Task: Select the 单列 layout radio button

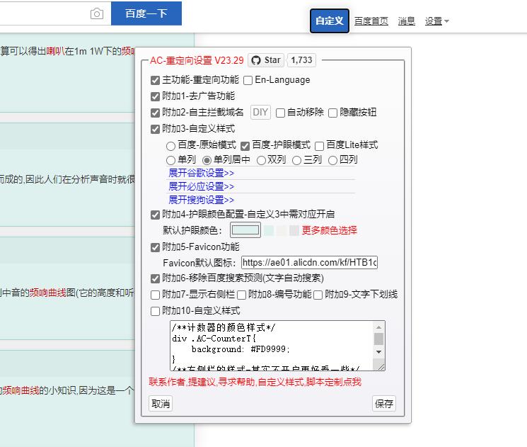Action: point(170,160)
